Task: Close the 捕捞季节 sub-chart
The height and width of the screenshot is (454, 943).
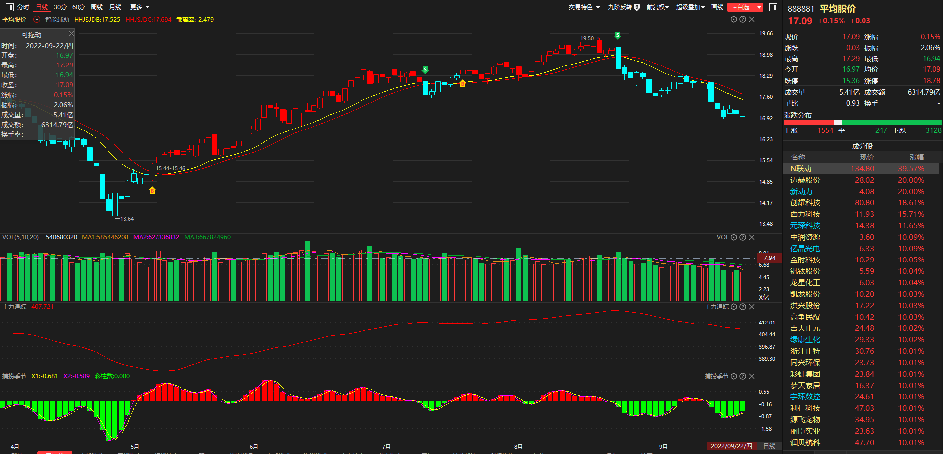Action: (x=752, y=376)
